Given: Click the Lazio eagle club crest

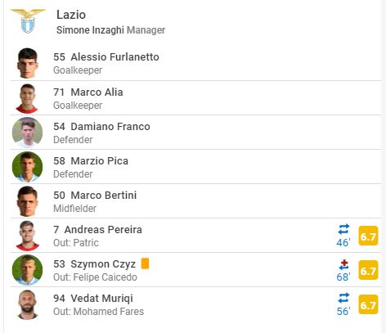Looking at the screenshot, I should pos(28,21).
